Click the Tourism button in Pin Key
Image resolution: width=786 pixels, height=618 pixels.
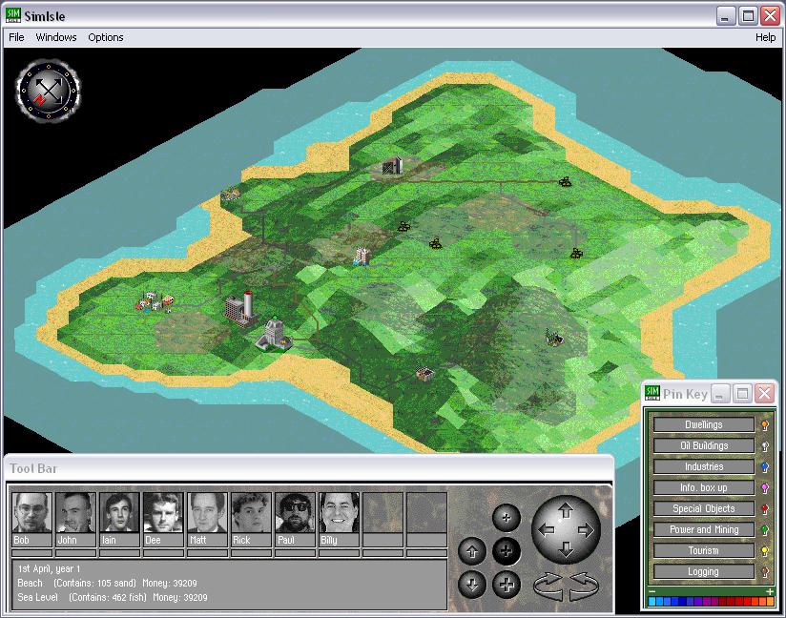point(704,551)
